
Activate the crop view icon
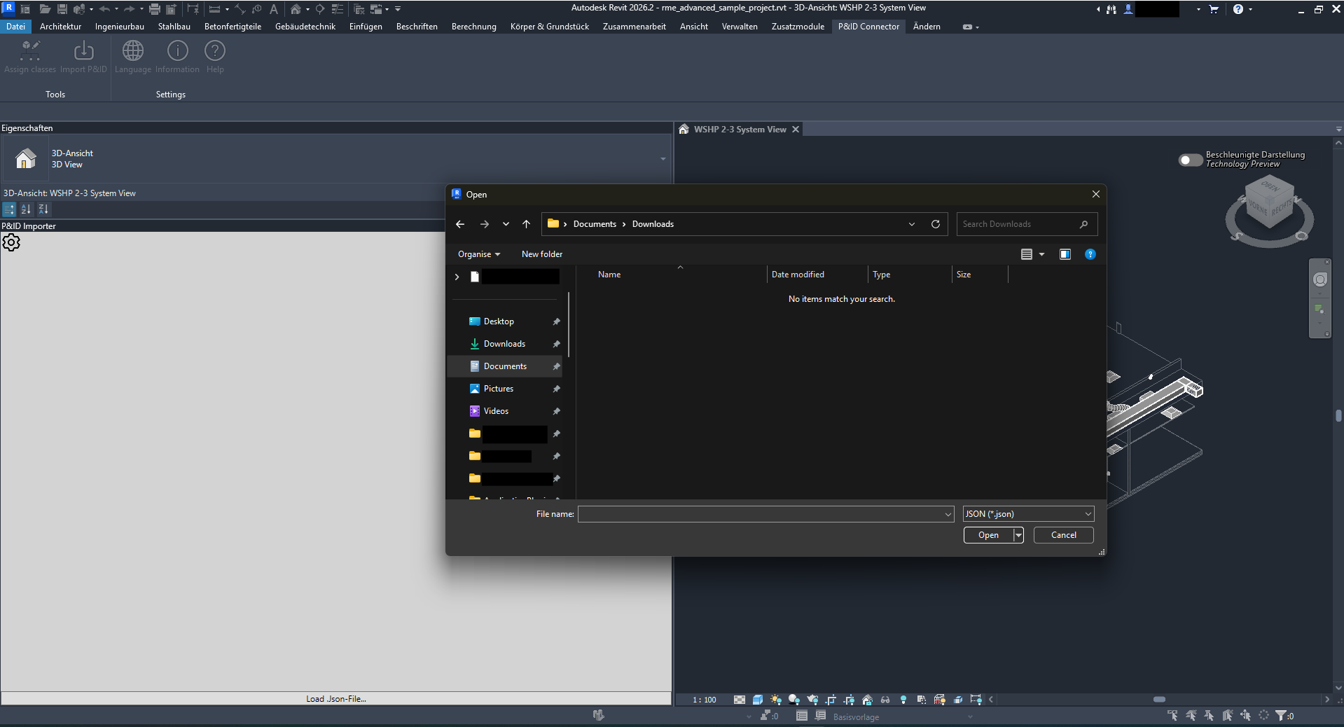coord(831,700)
